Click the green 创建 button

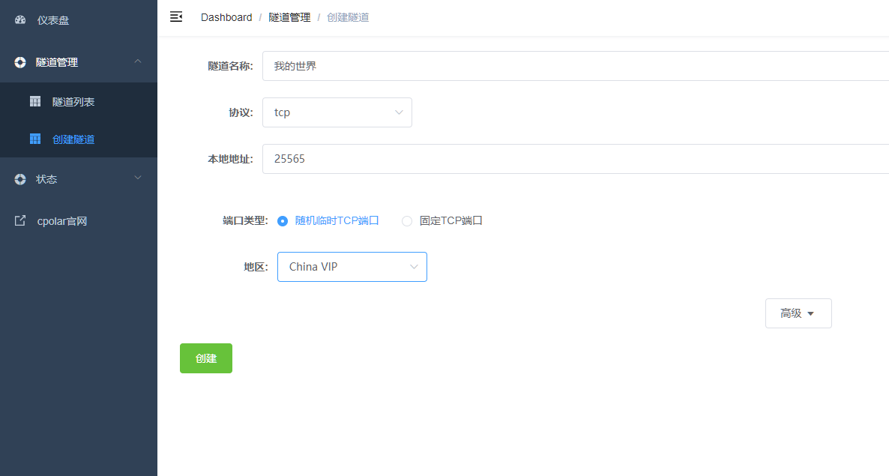point(205,358)
